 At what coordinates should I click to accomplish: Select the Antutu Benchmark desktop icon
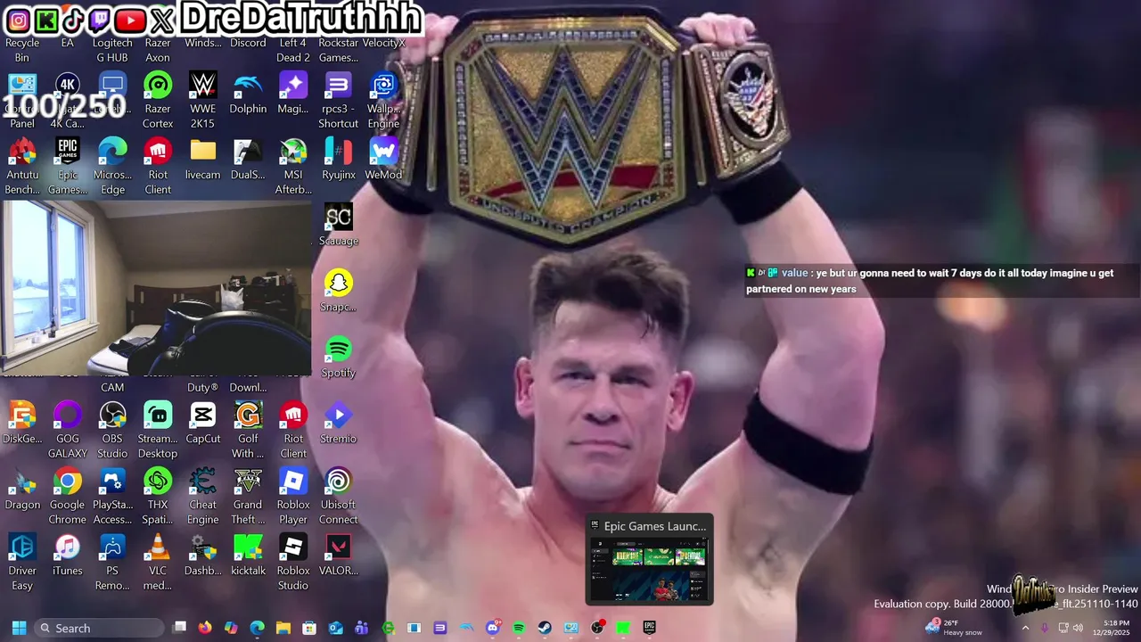click(22, 166)
